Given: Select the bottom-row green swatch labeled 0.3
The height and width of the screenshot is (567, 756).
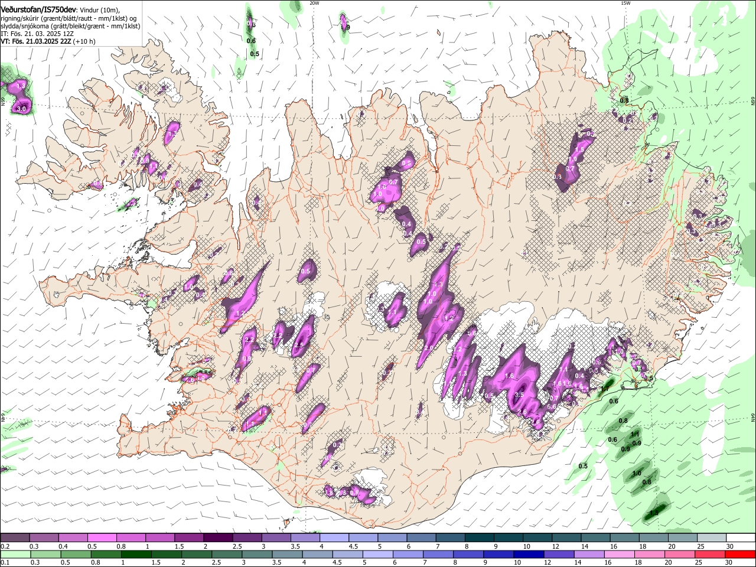Looking at the screenshot, I should coord(45,554).
